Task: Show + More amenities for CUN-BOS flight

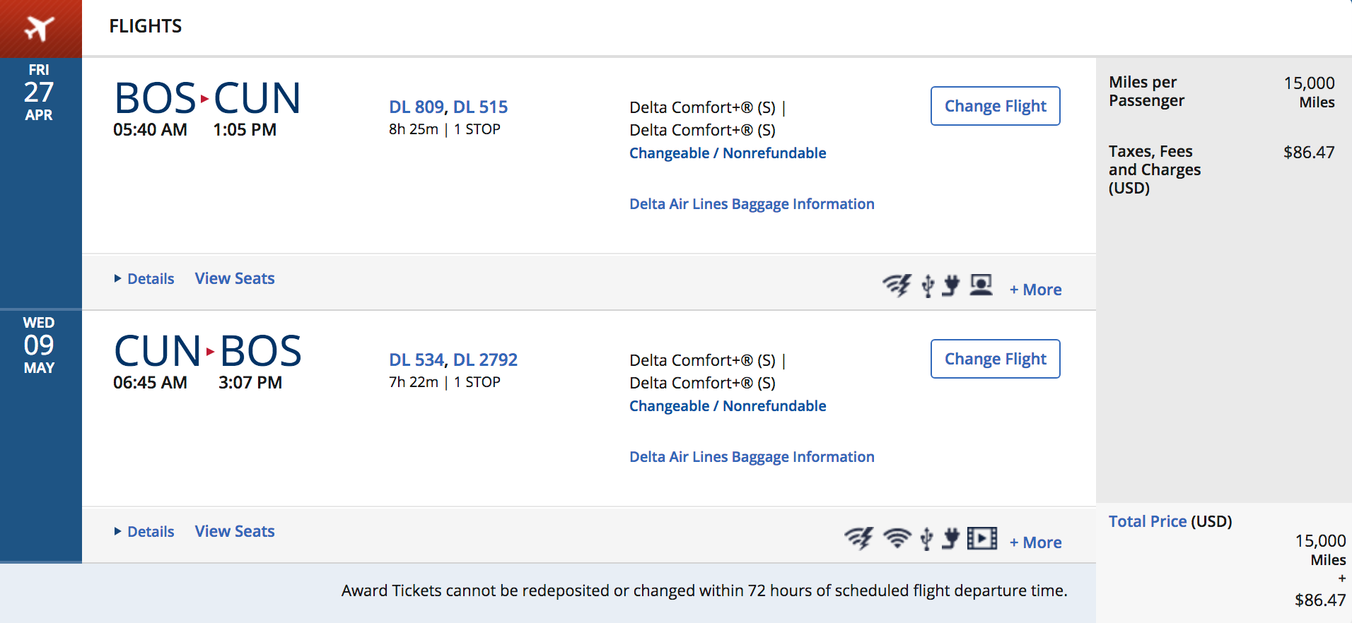Action: (x=1035, y=542)
